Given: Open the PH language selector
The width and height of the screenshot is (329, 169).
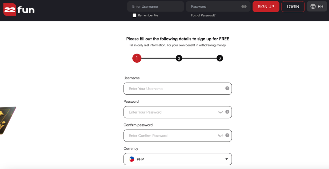Looking at the screenshot, I should [x=317, y=6].
